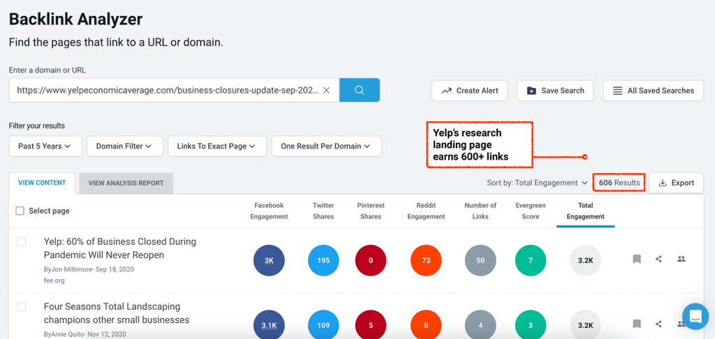Tick checkbox for Yelp 60% article

(22, 241)
